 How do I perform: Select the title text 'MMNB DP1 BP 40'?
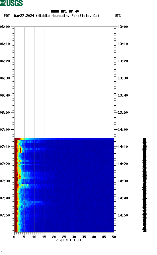click(65, 11)
